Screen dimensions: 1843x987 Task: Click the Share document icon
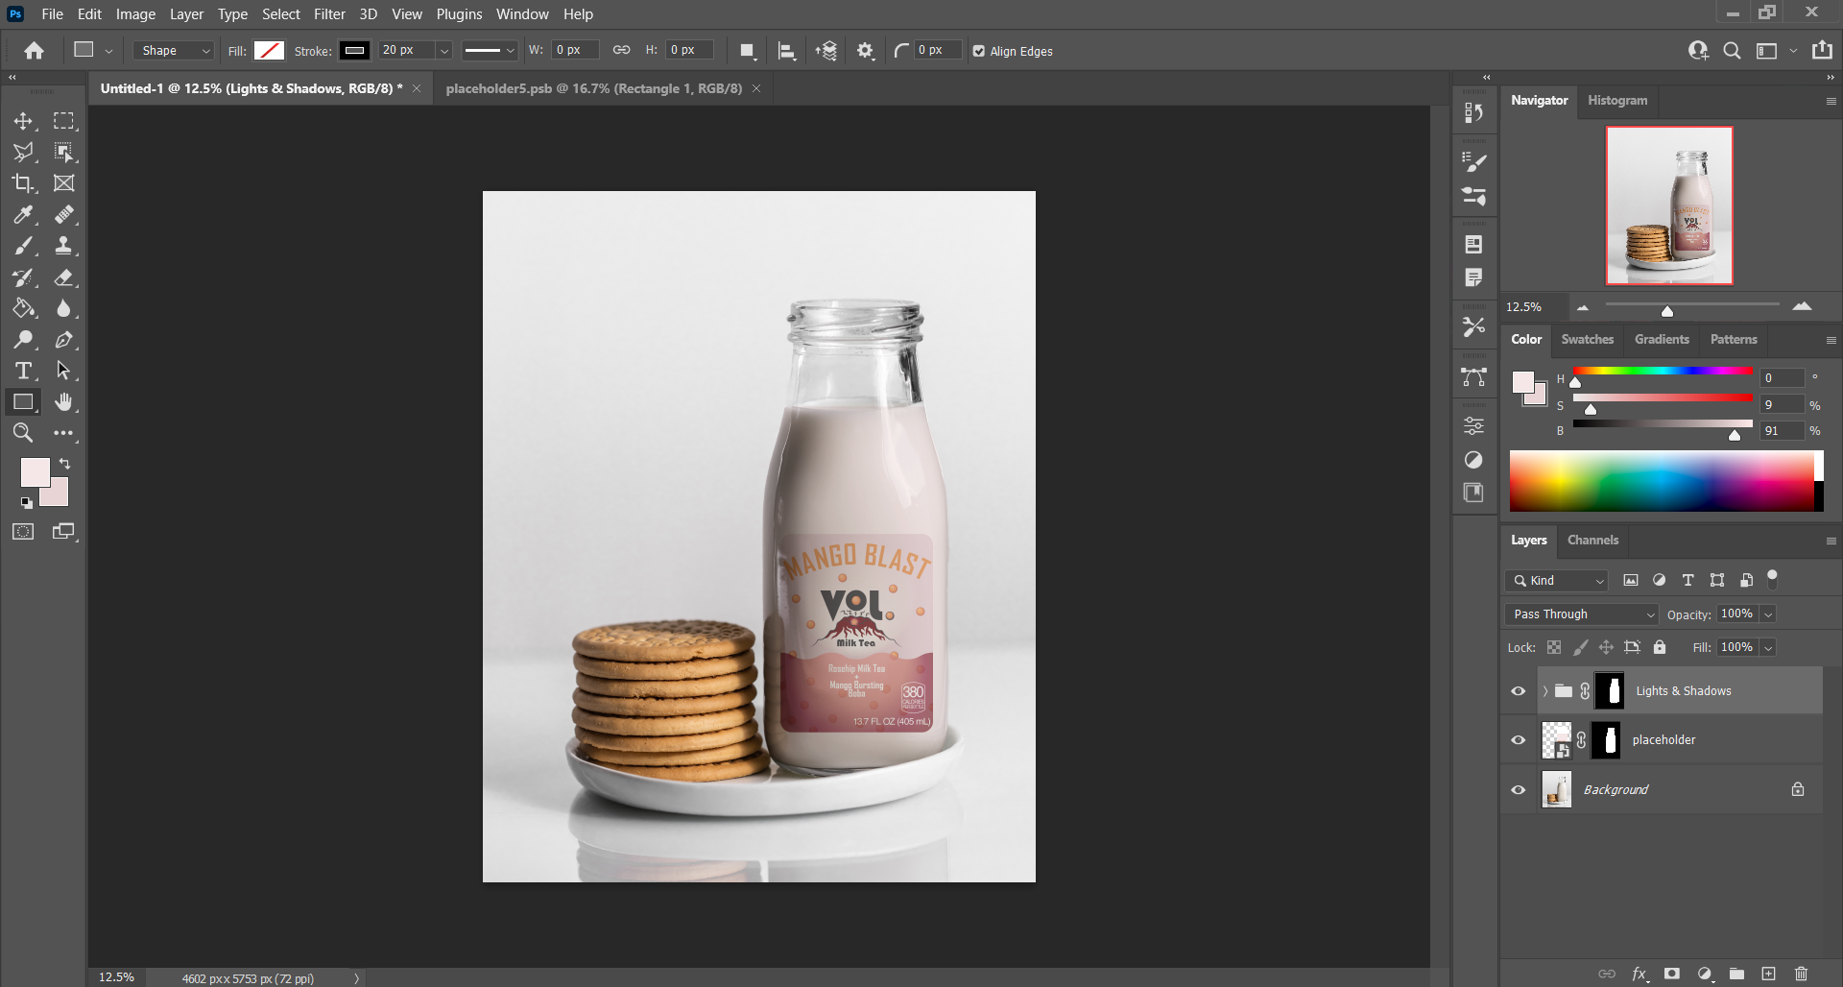click(x=1822, y=50)
